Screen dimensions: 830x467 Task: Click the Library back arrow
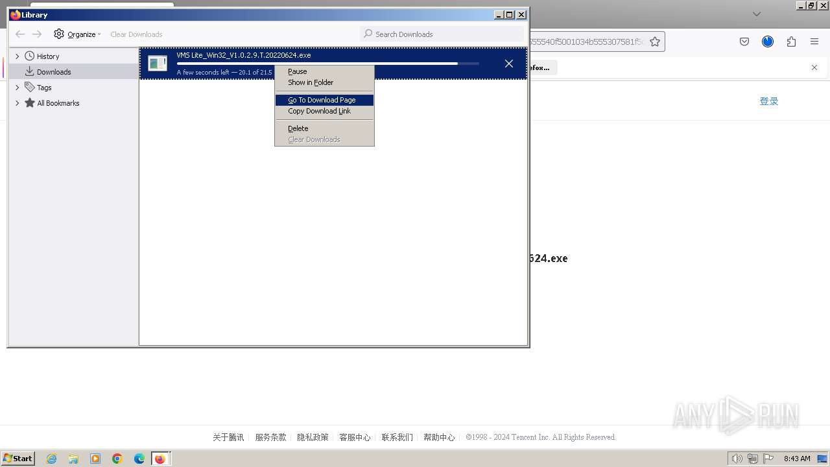coord(20,34)
